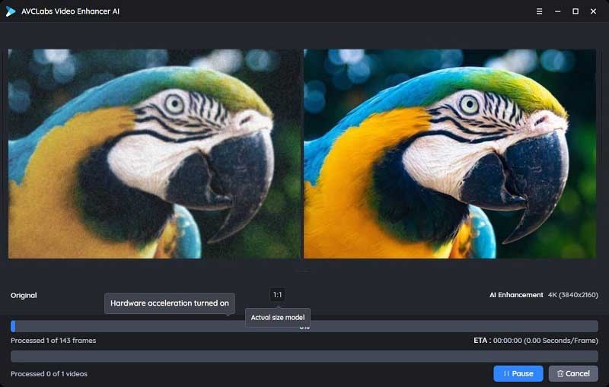Viewport: 609px width, 387px height.
Task: Click the frames progress bar
Action: click(x=304, y=326)
